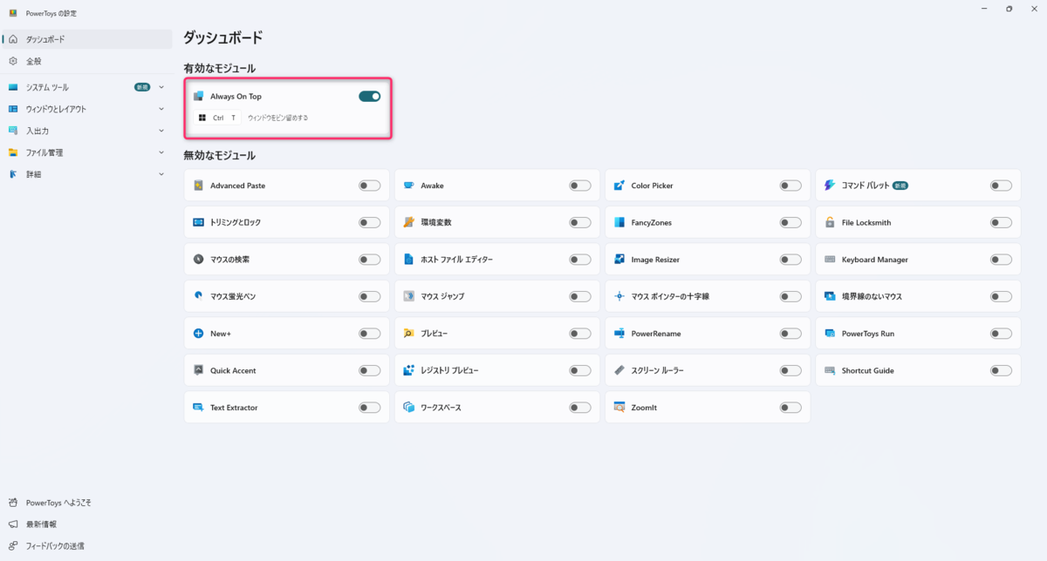Click the PowerRename module icon
Viewport: 1047px width, 561px height.
click(x=619, y=334)
